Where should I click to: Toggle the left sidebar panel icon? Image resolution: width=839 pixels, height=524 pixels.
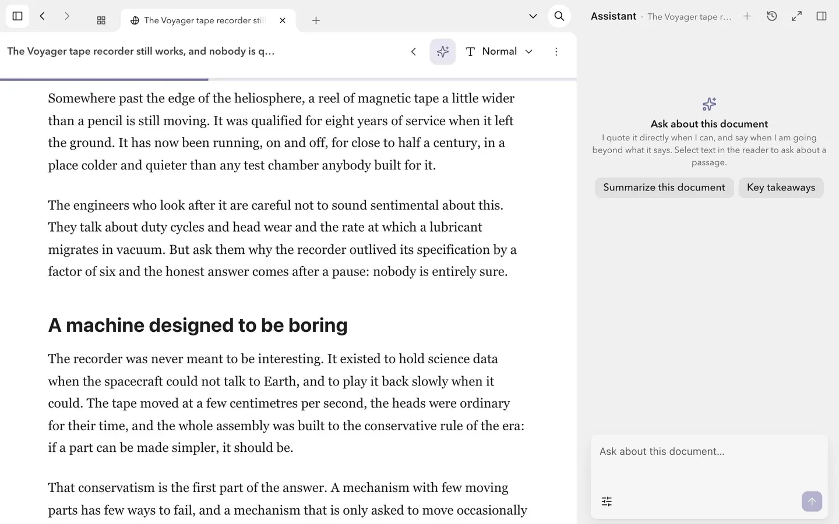[x=17, y=16]
